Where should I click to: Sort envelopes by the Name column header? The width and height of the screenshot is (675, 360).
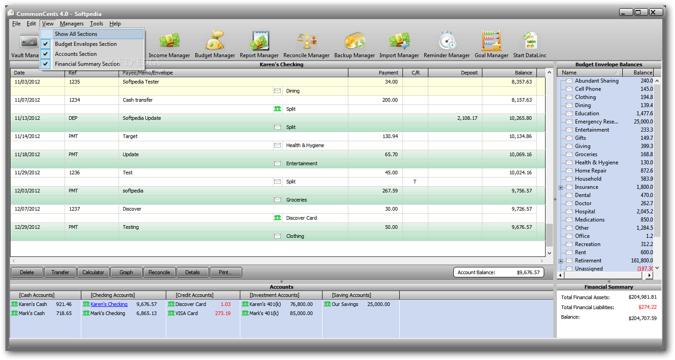click(590, 73)
